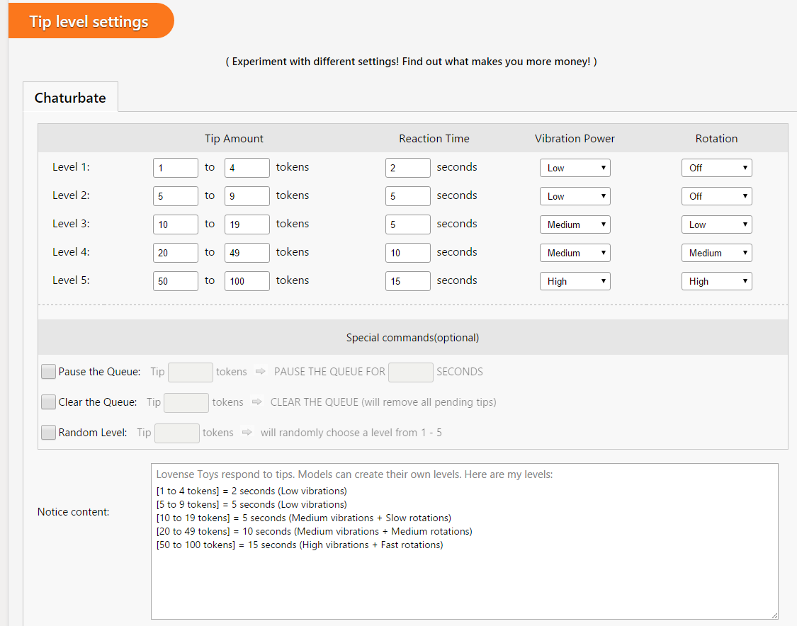The height and width of the screenshot is (626, 797).
Task: Click Level 4 maximum tip field showing 49
Action: tap(247, 253)
